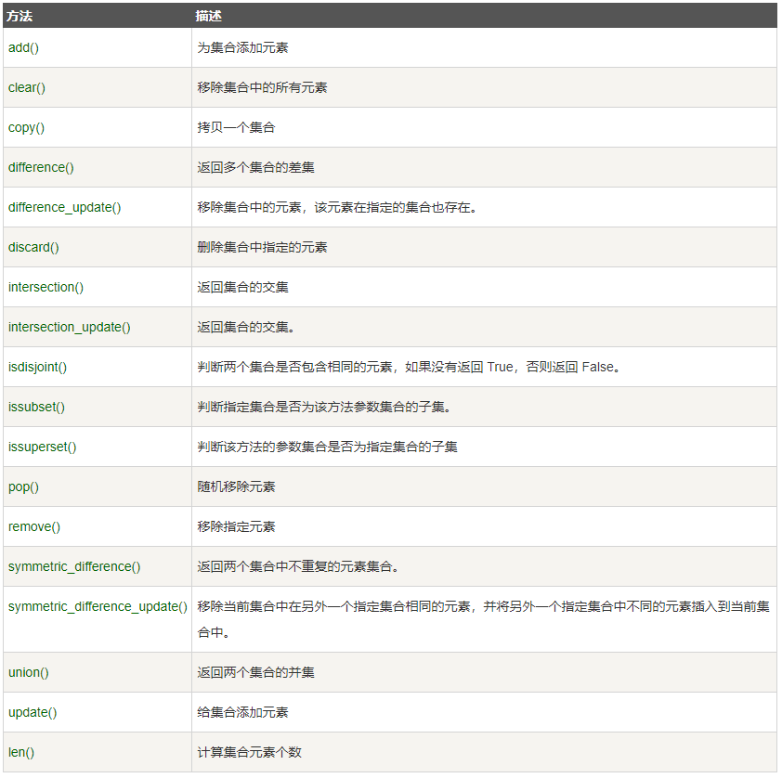Open the copy() method link
This screenshot has height=778, width=782.
point(26,127)
